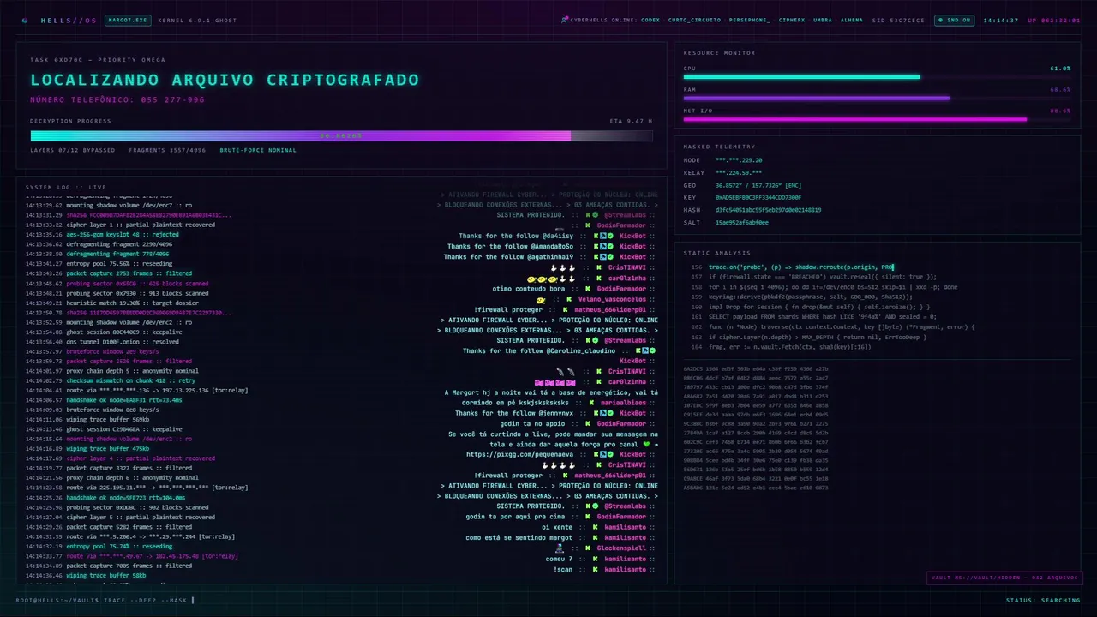The width and height of the screenshot is (1097, 617).
Task: Click the MARGOT.EXE process badge
Action: pyautogui.click(x=127, y=20)
